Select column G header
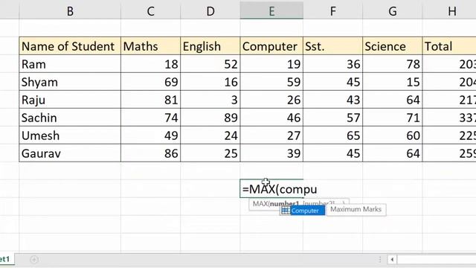Viewport: 476px width, 268px height. tap(393, 11)
